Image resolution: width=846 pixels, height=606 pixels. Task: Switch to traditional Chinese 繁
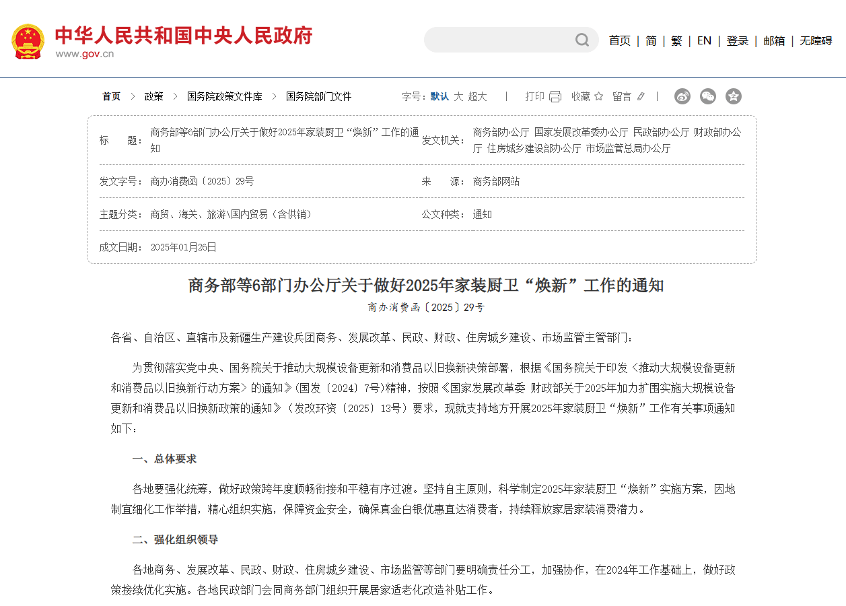[x=676, y=40]
